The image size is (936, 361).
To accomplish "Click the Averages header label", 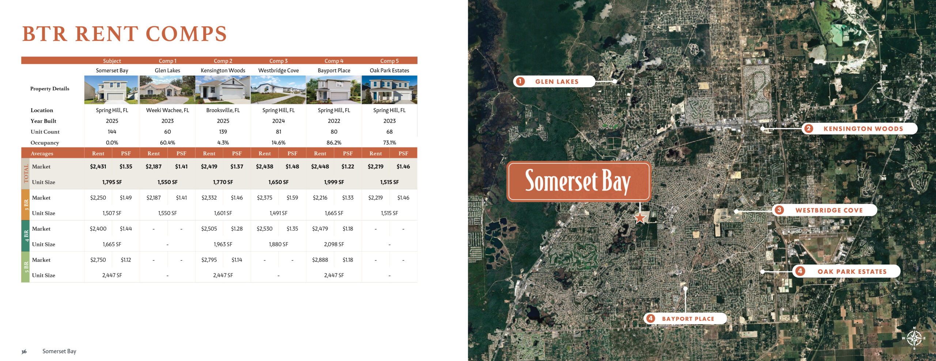I will [x=42, y=154].
